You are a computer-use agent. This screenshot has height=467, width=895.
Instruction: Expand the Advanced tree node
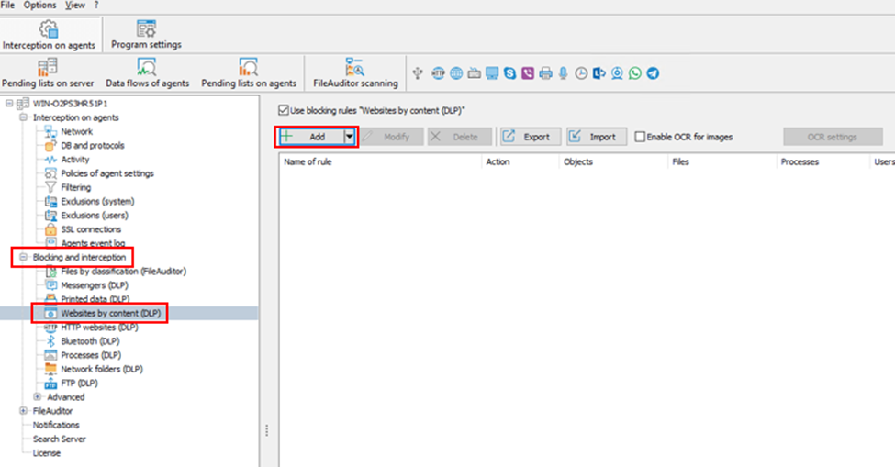[37, 397]
